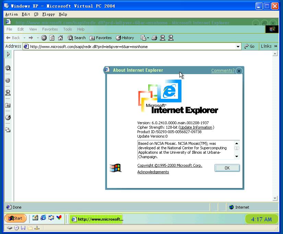Expand the Links bar chevron
This screenshot has width=283, height=234.
coord(275,46)
